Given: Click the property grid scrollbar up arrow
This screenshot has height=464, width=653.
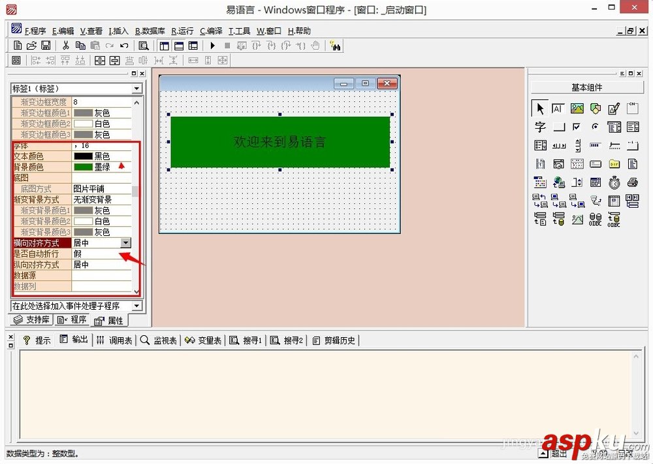Looking at the screenshot, I should [136, 102].
